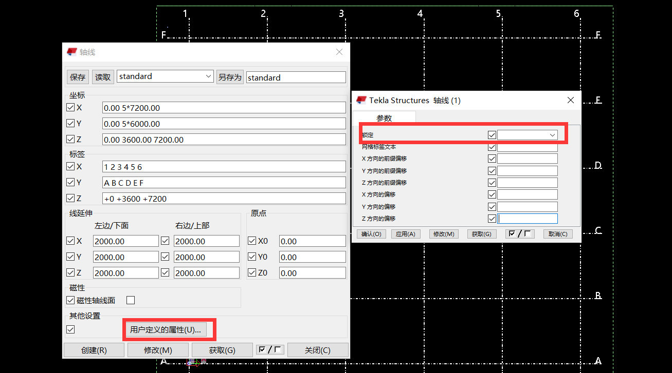This screenshot has width=672, height=373.
Task: Click the 坐标 Z field 0.00 3600.00 7200.00
Action: tap(224, 139)
